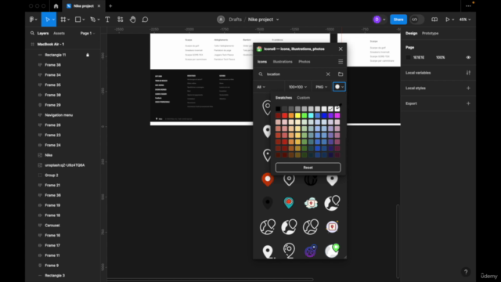Viewport: 501px width, 282px height.
Task: Toggle Dev Mode switch
Action: (416, 20)
